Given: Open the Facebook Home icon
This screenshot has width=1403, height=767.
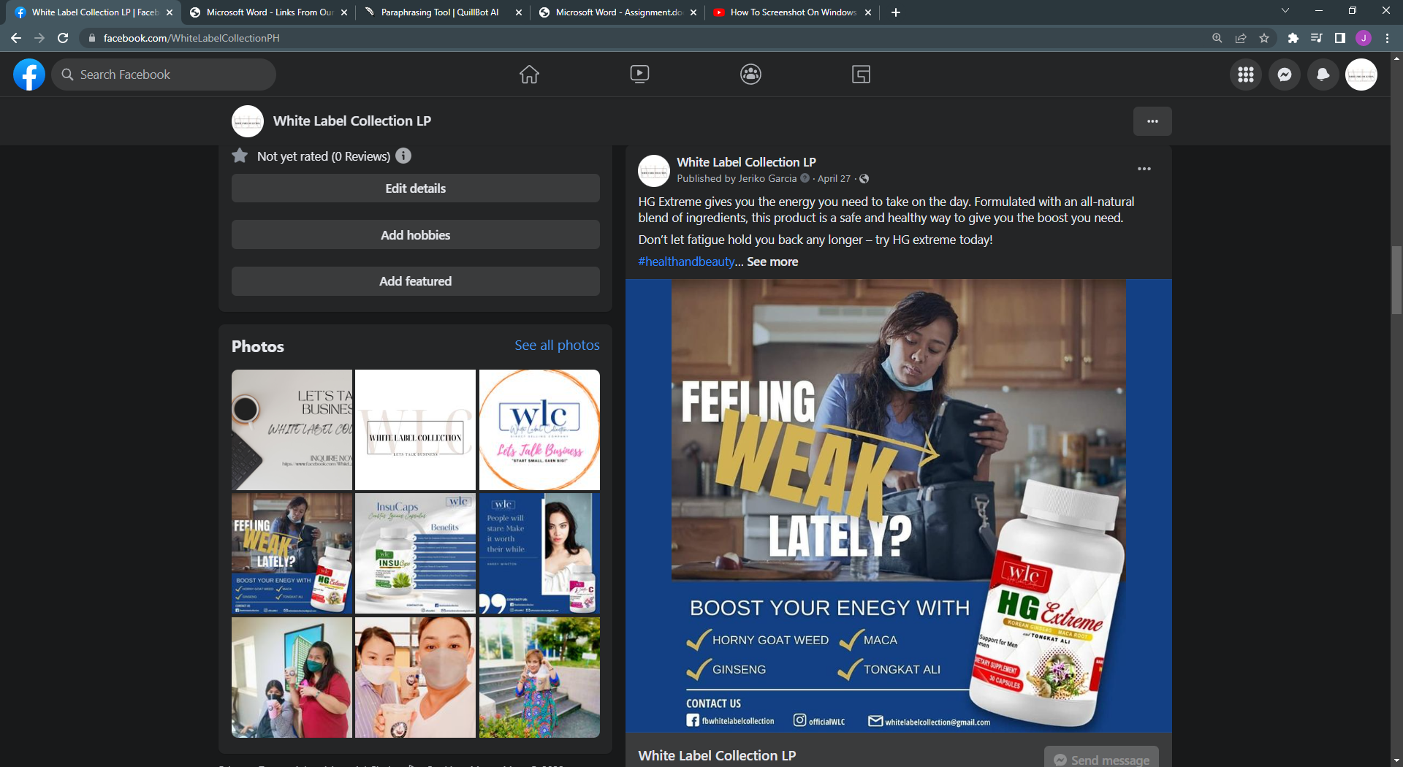Looking at the screenshot, I should point(529,75).
